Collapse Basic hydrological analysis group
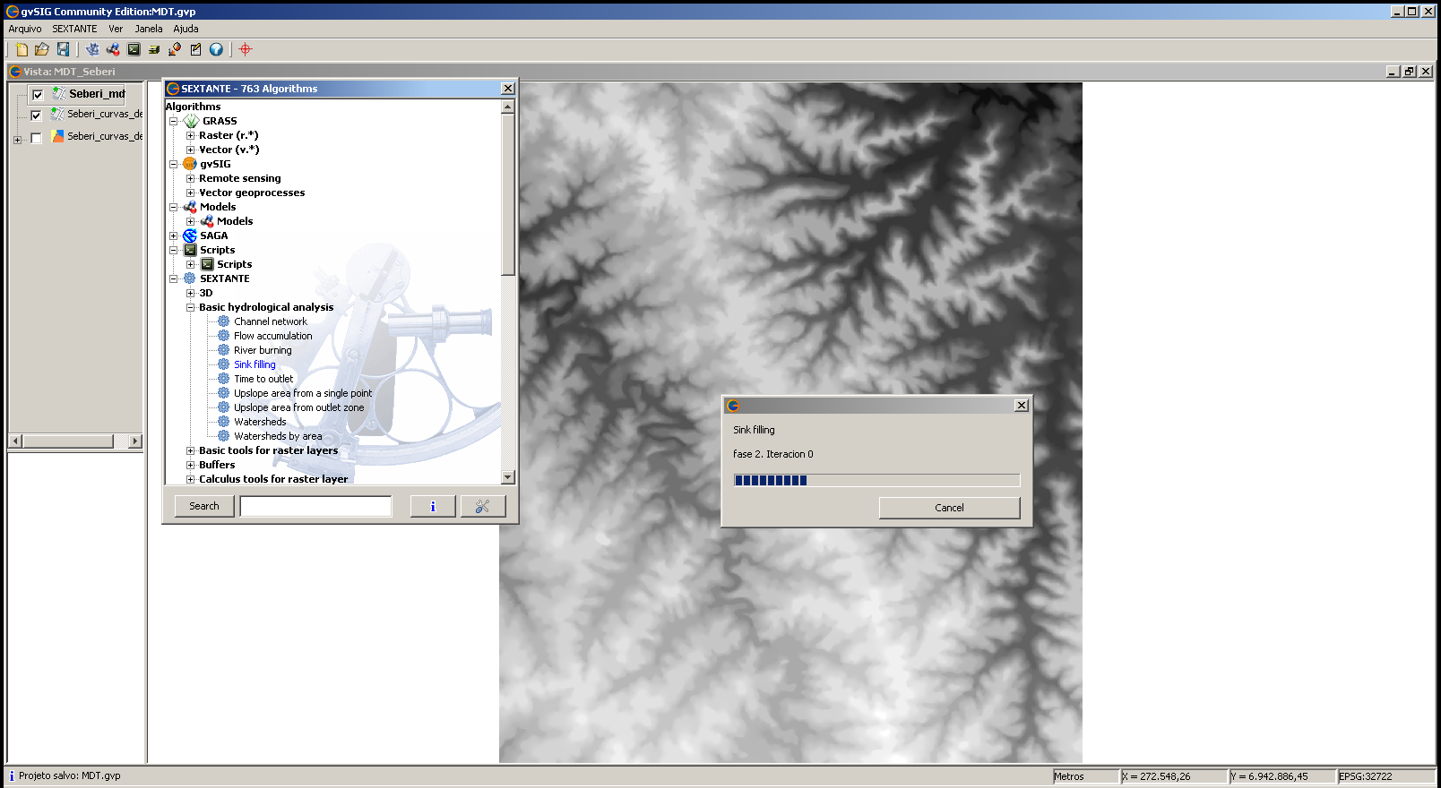Screen dimensions: 1441x788 190,307
